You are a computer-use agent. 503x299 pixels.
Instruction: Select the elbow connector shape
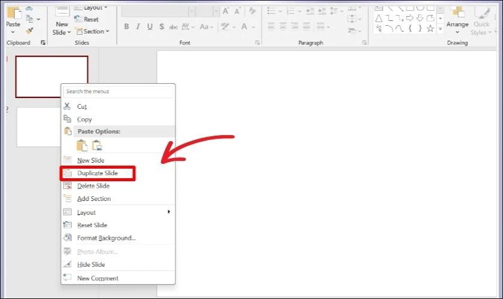[x=389, y=18]
